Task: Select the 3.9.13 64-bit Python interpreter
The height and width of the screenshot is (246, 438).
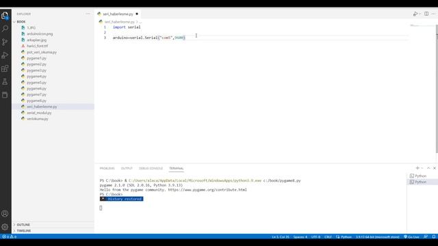Action: (377, 237)
